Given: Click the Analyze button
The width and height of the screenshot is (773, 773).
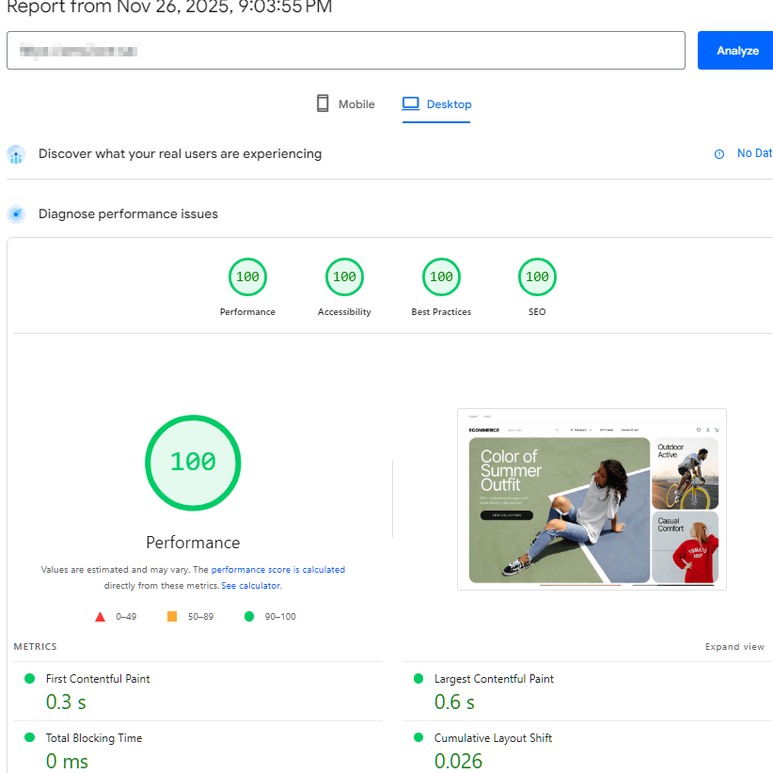Looking at the screenshot, I should point(736,51).
